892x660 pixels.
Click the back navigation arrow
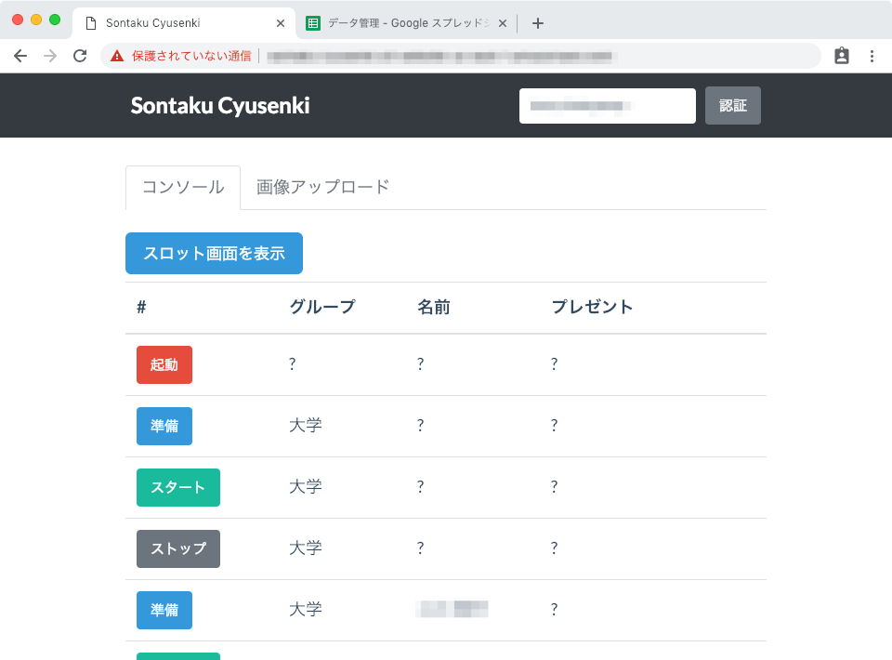20,56
